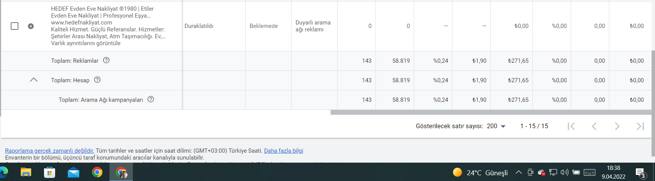655x181 pixels.
Task: Select the HEDEF Evden Eve Nakliyat ad checkbox
Action: (x=15, y=26)
